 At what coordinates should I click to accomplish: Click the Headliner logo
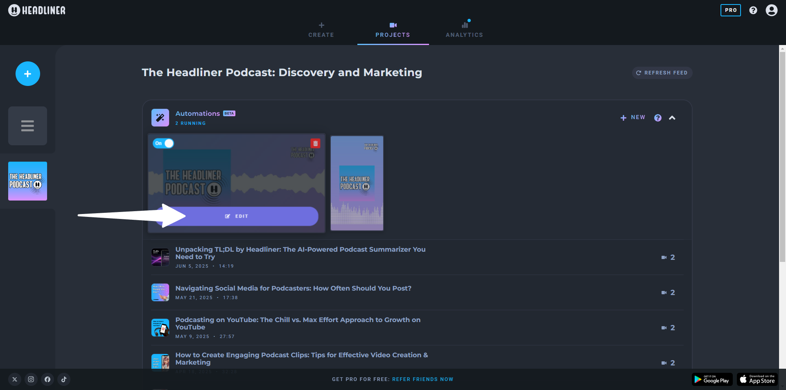click(x=37, y=10)
